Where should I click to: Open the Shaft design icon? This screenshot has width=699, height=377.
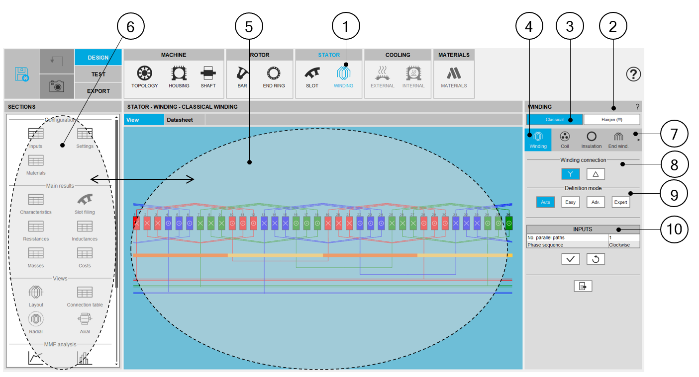point(208,74)
